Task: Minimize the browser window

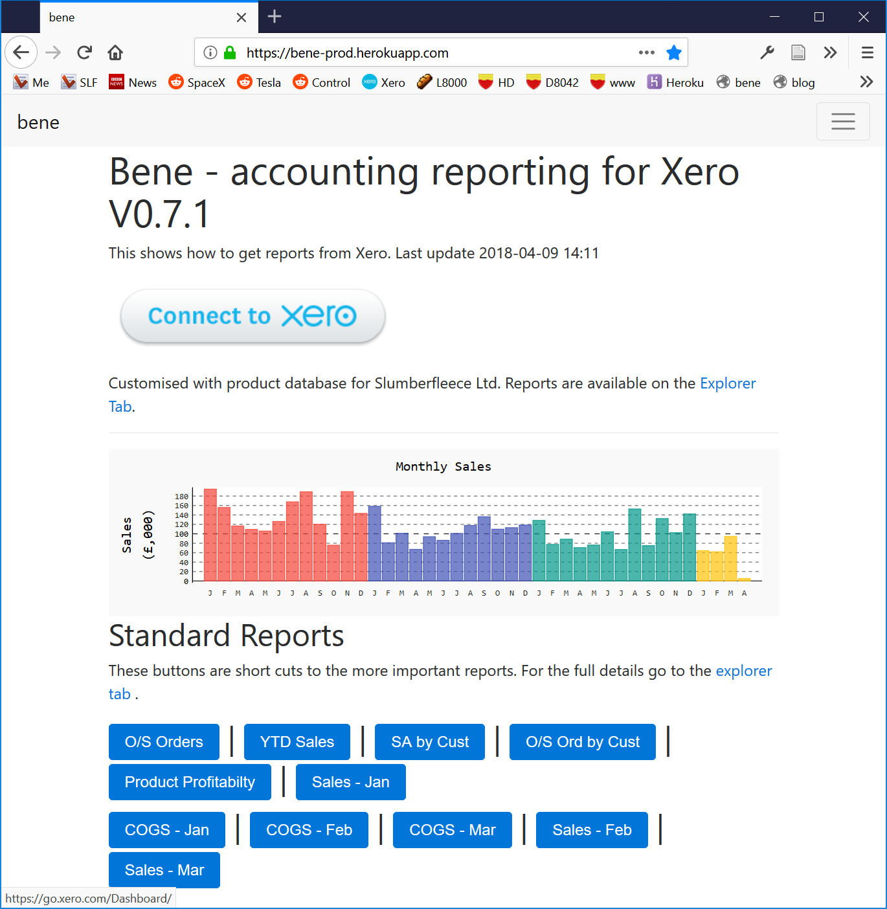Action: [774, 17]
